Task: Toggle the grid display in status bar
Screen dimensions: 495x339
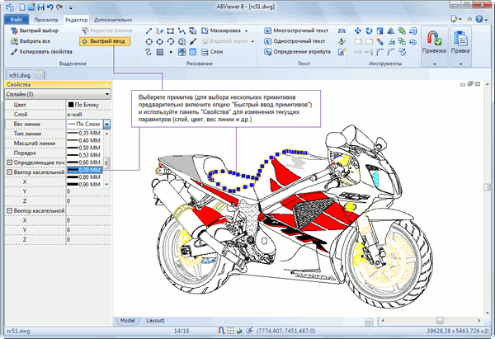Action: click(x=229, y=332)
